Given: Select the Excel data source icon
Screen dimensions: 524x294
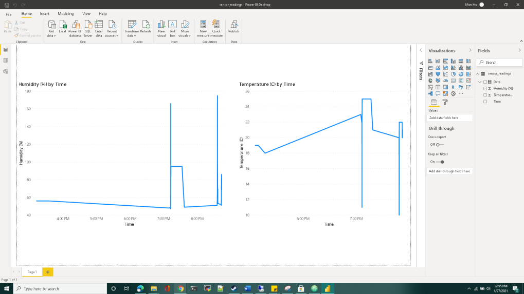Looking at the screenshot, I should pos(62,27).
